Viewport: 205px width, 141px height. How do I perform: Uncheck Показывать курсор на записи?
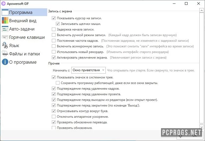pyautogui.click(x=54, y=18)
